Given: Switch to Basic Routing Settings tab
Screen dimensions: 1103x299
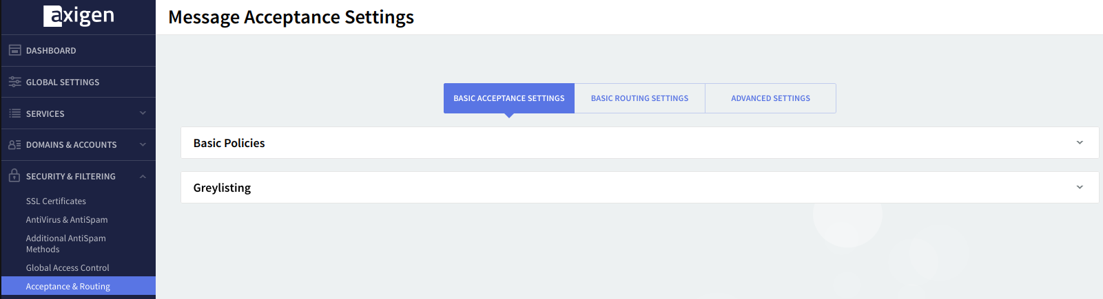Looking at the screenshot, I should point(639,98).
